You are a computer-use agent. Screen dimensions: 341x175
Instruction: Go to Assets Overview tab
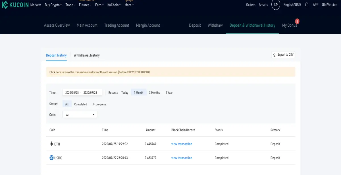[57, 25]
